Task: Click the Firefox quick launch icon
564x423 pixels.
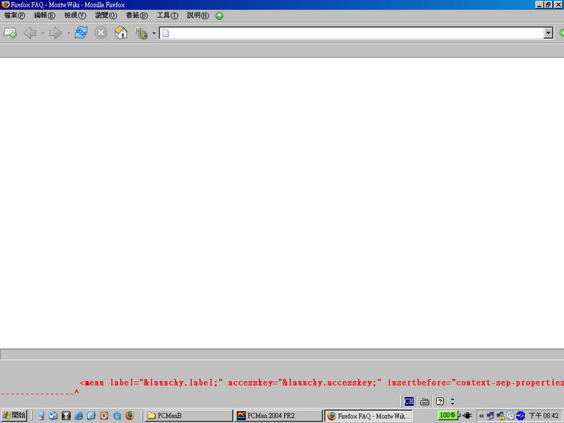Action: [129, 415]
